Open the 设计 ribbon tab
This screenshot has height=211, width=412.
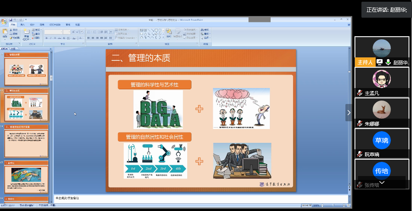[x=32, y=25]
